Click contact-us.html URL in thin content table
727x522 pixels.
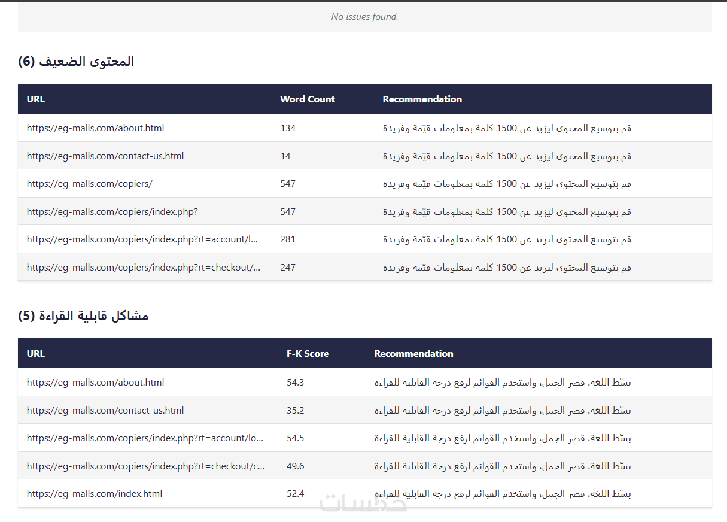pos(105,156)
